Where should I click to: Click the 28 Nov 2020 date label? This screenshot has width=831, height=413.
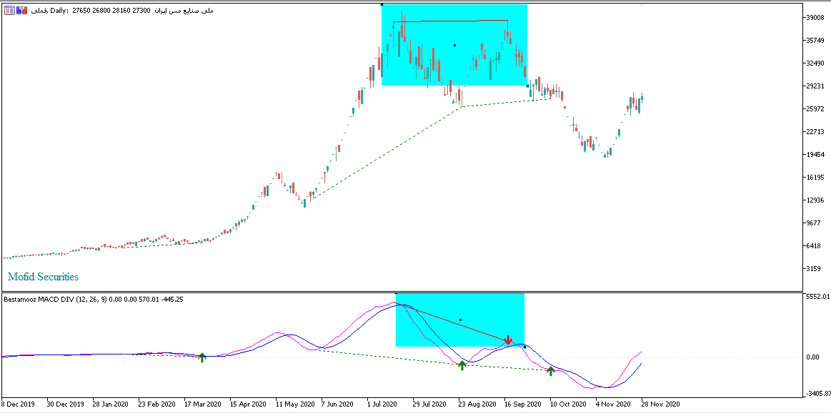tap(660, 404)
